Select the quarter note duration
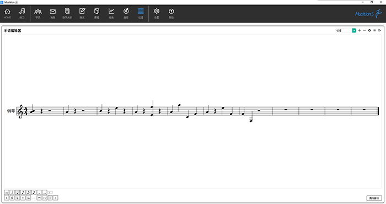The height and width of the screenshot is (204, 386). click(x=18, y=192)
